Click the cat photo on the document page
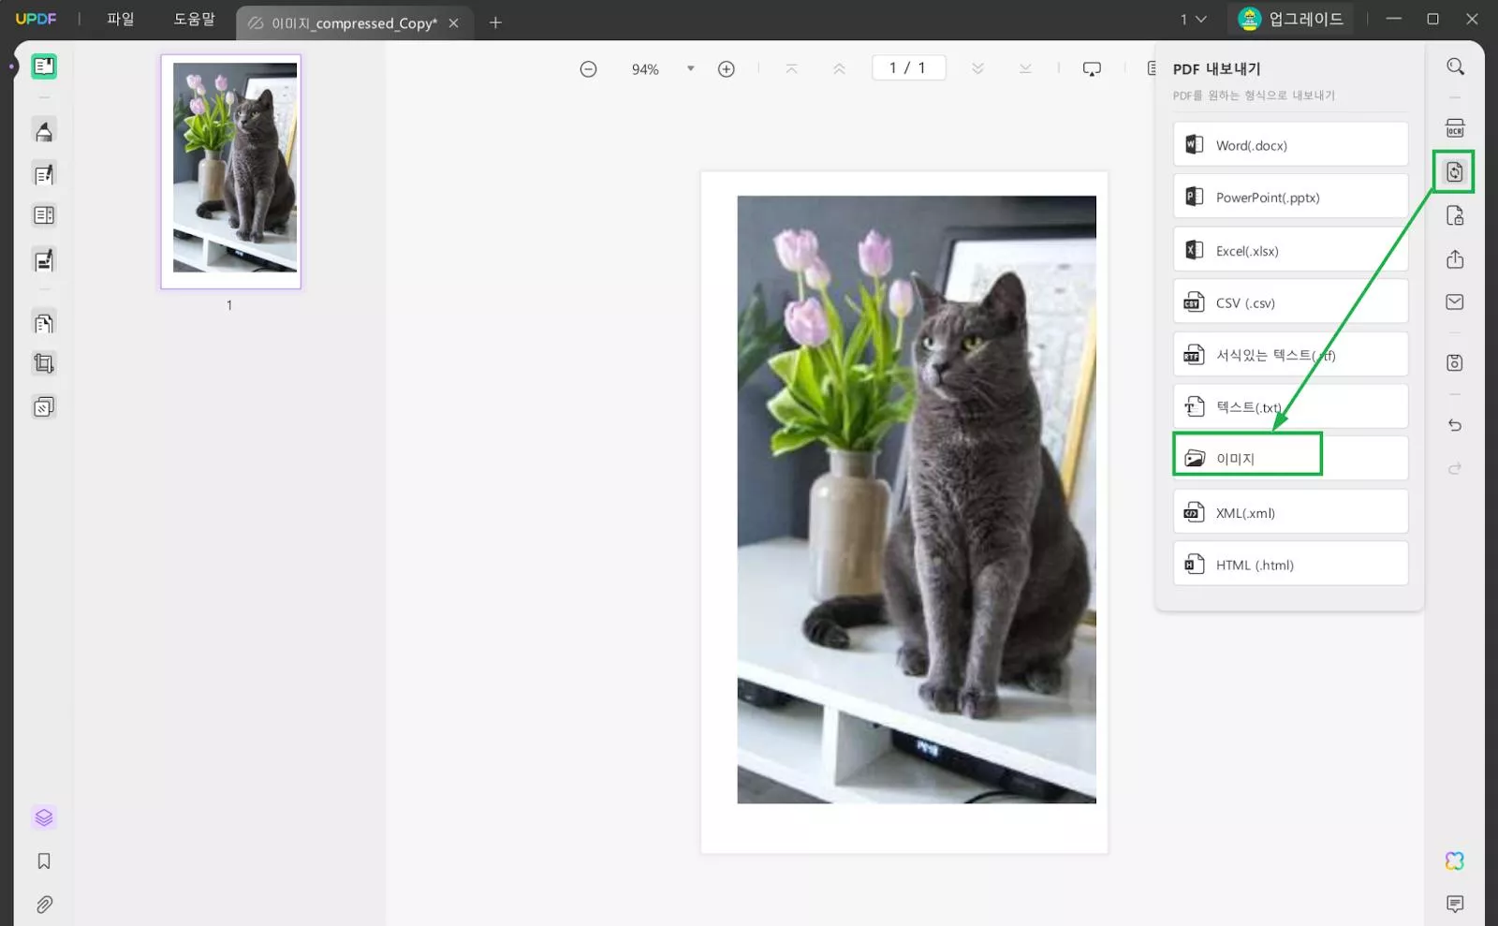This screenshot has height=926, width=1498. [x=917, y=499]
